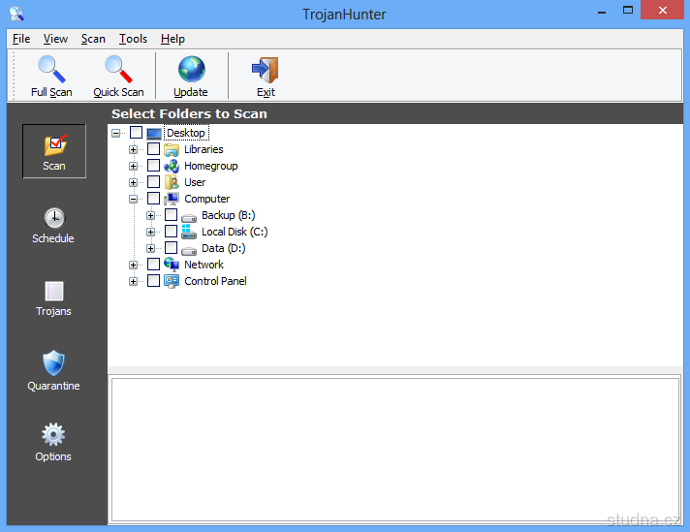
Task: Start a Full Scan from the toolbar
Action: pos(51,76)
